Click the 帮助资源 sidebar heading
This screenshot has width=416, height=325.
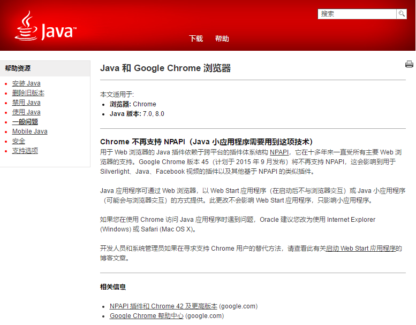pos(18,68)
